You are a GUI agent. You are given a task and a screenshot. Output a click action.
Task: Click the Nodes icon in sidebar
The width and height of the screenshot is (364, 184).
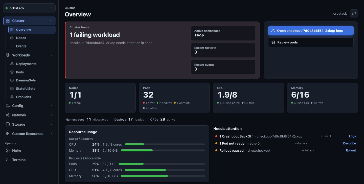(x=12, y=38)
